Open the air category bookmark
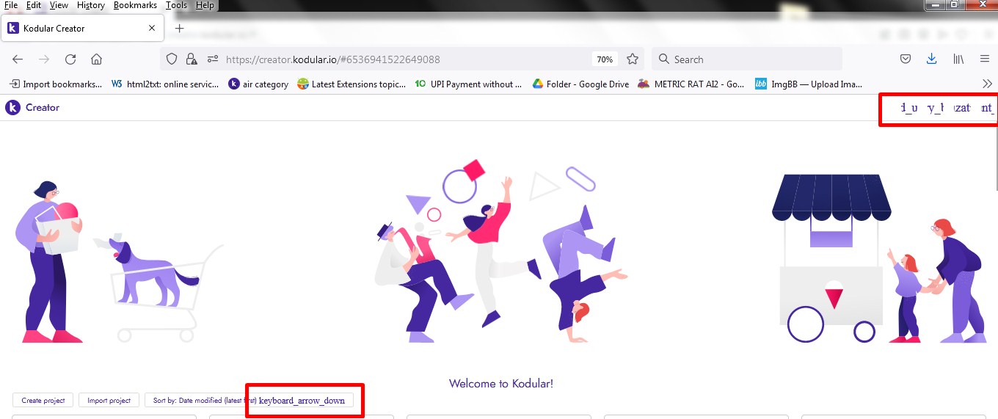Screen dimensions: 998x419 tap(258, 84)
